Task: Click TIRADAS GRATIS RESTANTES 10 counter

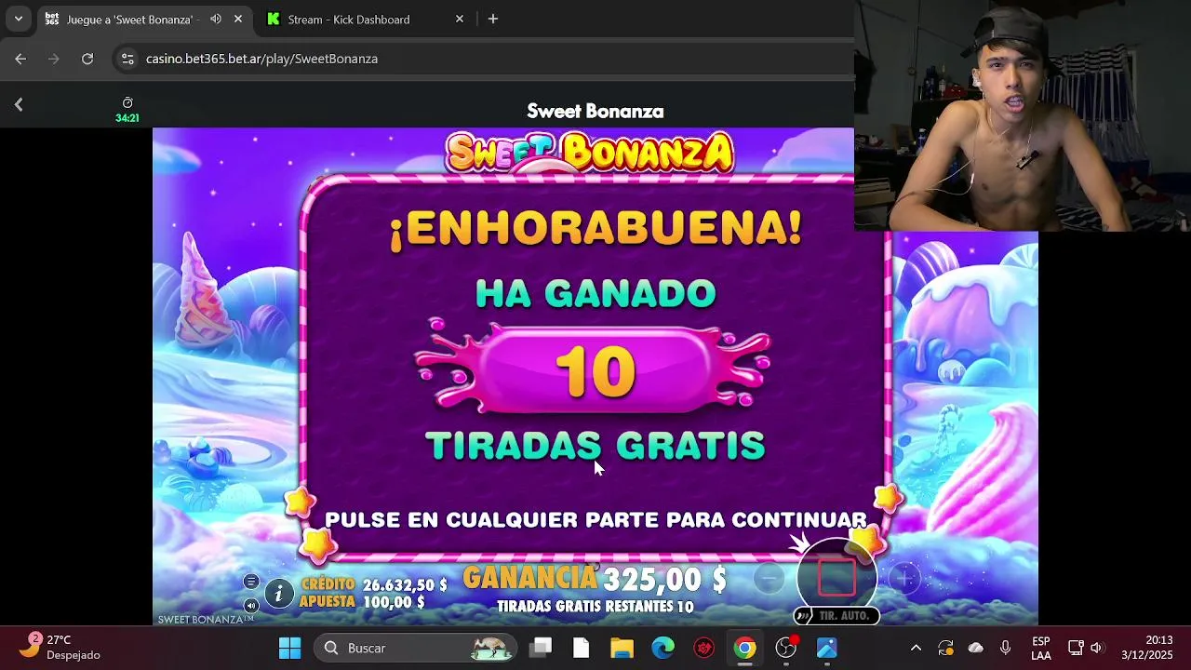Action: click(595, 607)
